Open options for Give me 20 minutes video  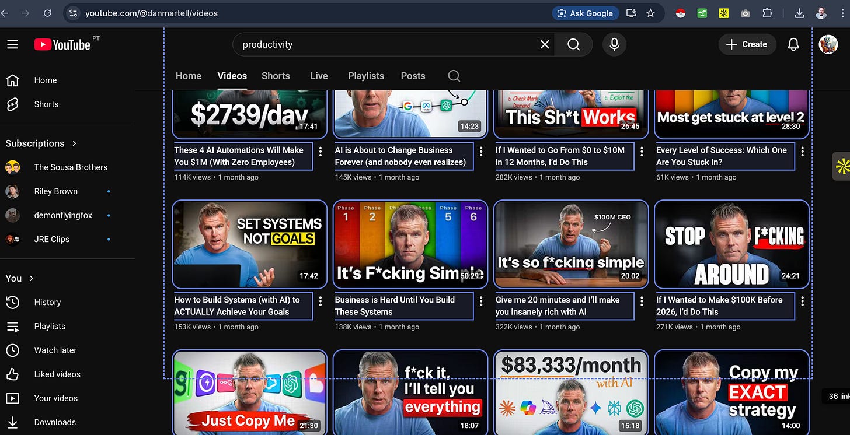pos(642,301)
